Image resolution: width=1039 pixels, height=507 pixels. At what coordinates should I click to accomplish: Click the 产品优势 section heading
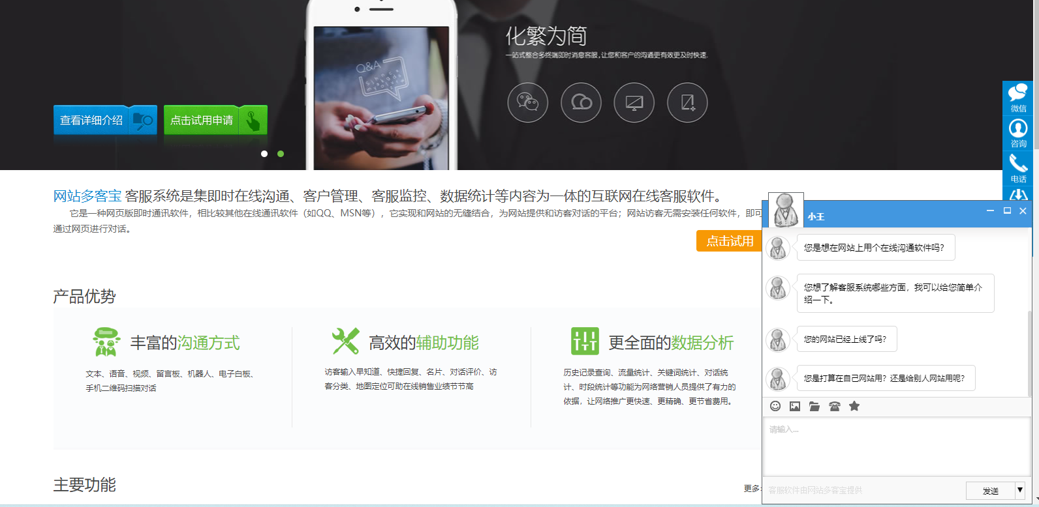pos(84,297)
